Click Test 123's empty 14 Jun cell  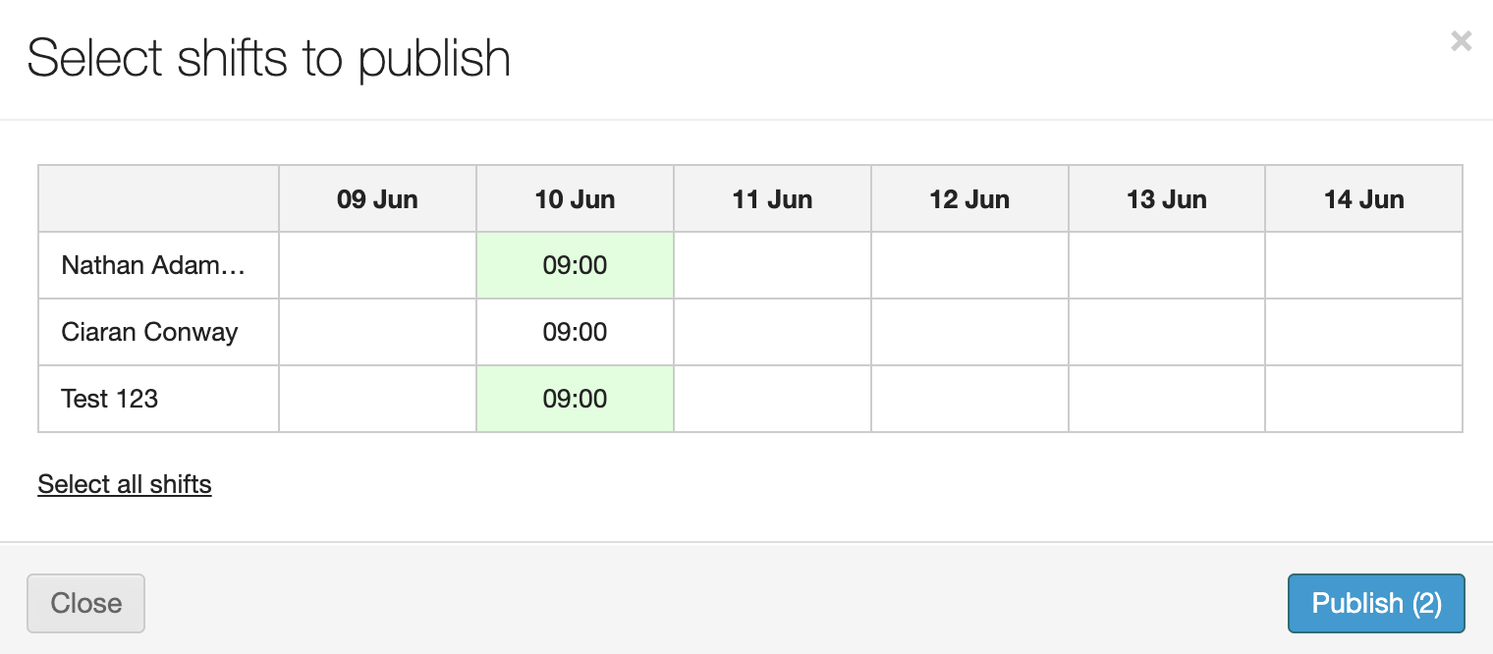(x=1363, y=399)
